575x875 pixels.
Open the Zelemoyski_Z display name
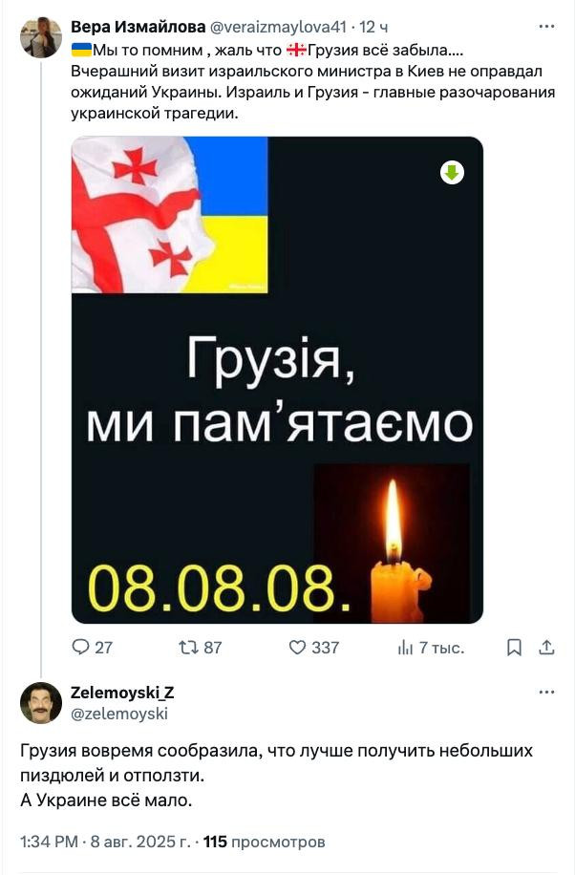click(x=122, y=693)
